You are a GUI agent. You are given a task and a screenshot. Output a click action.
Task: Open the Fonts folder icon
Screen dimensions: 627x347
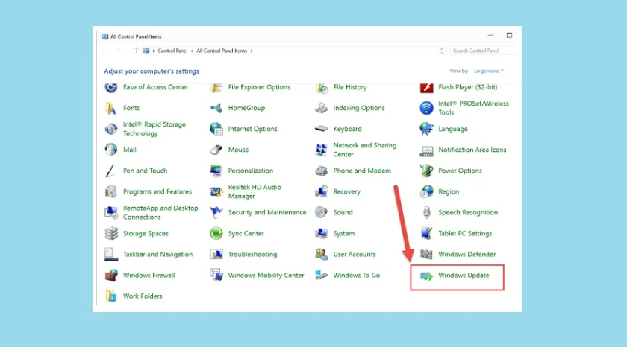click(110, 108)
